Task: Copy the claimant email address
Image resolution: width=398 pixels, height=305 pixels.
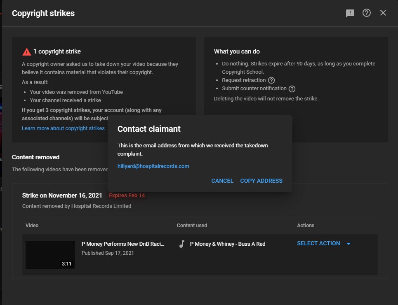Action: tap(261, 181)
